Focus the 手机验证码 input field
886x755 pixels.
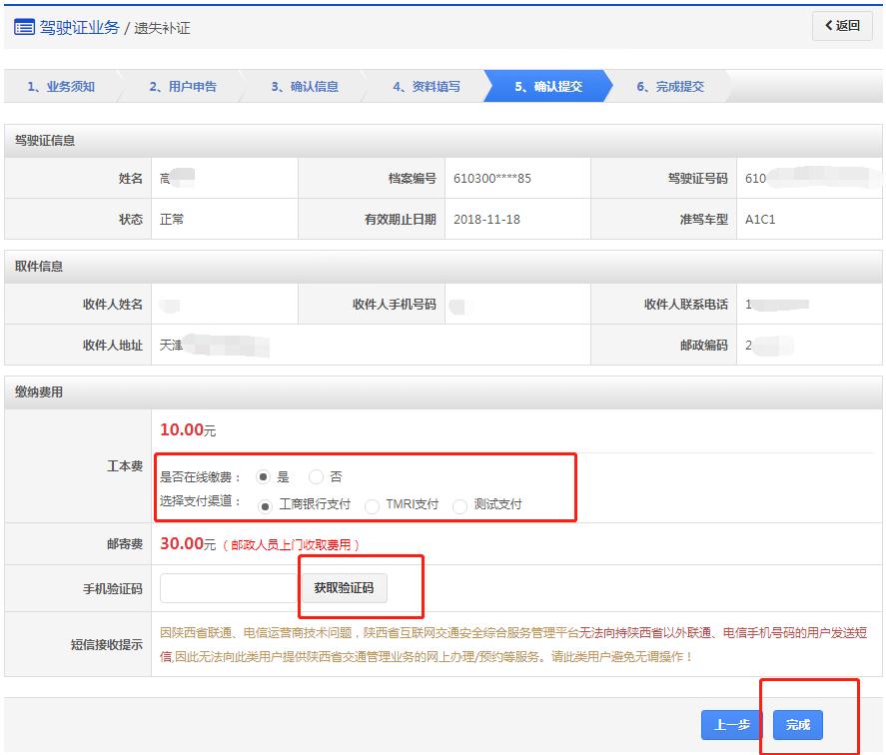click(230, 588)
